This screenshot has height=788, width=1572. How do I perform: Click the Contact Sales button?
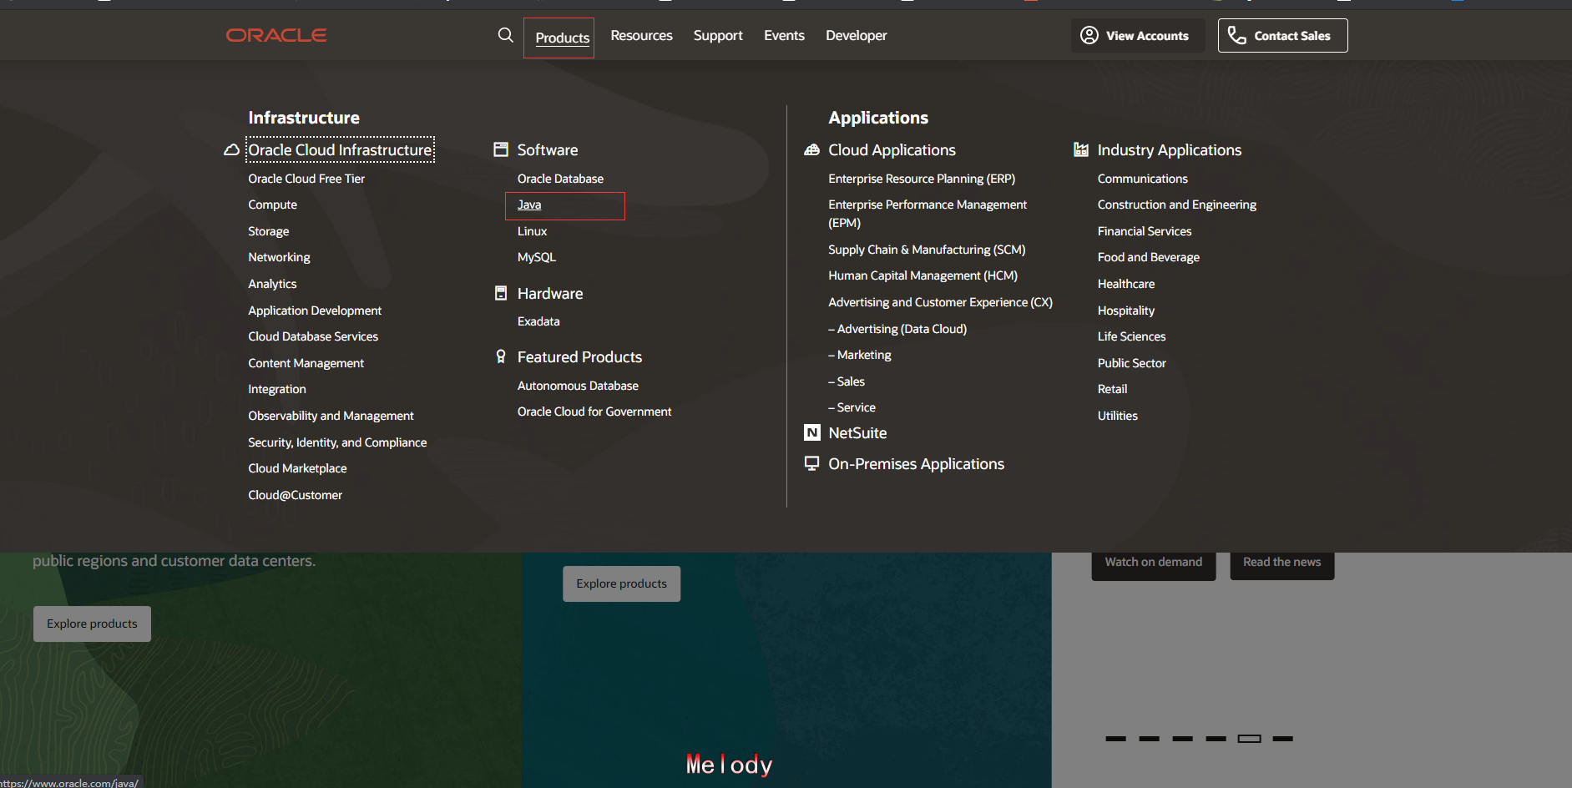tap(1282, 35)
